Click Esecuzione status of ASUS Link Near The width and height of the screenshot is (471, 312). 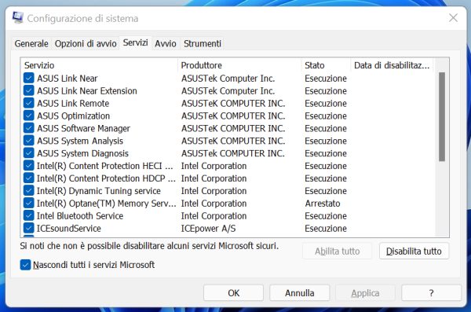(x=326, y=79)
